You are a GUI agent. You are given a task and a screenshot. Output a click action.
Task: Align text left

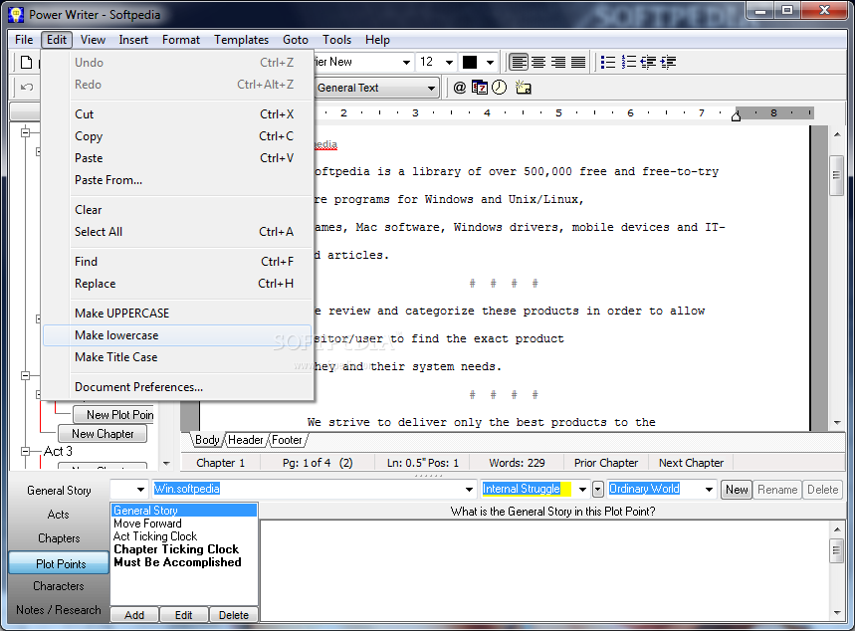pyautogui.click(x=519, y=62)
